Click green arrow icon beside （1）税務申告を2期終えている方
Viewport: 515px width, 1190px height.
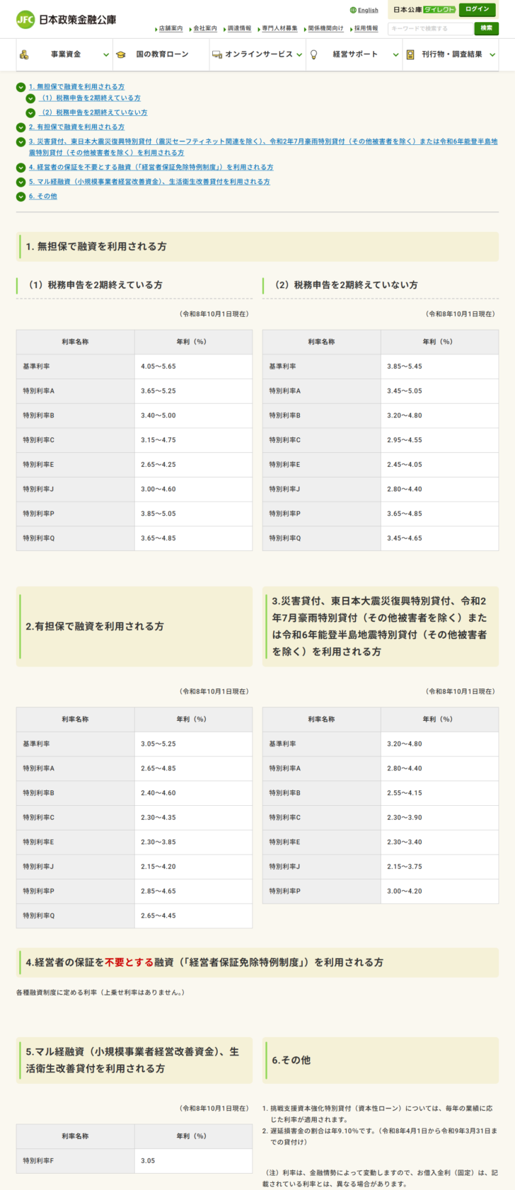pyautogui.click(x=30, y=98)
